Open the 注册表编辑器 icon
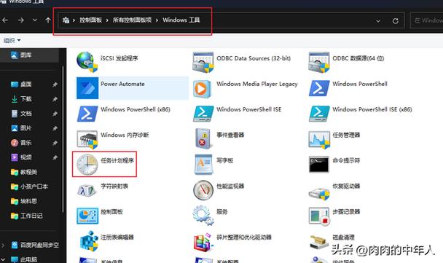 89,241
